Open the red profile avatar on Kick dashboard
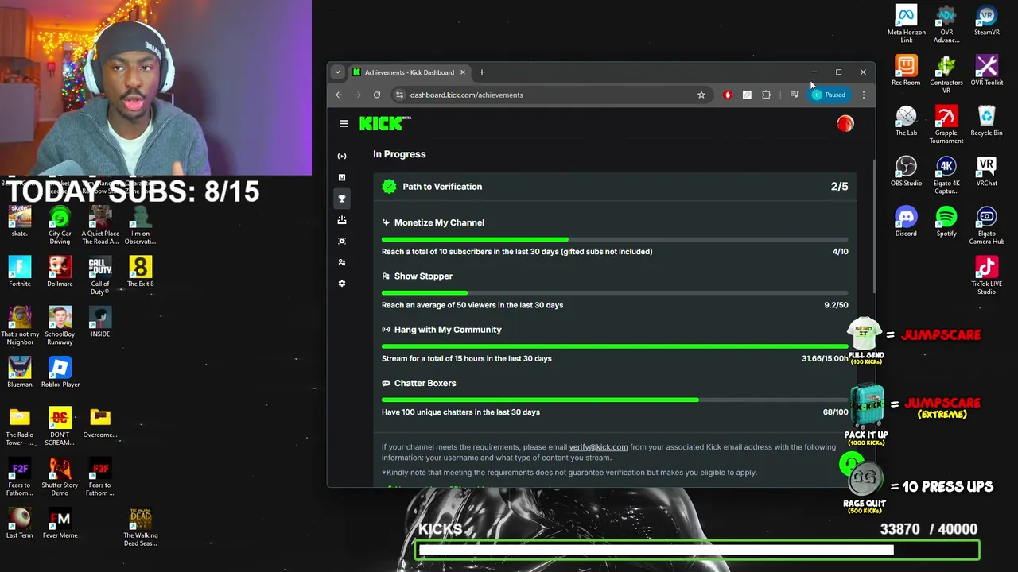1018x572 pixels. click(x=845, y=123)
